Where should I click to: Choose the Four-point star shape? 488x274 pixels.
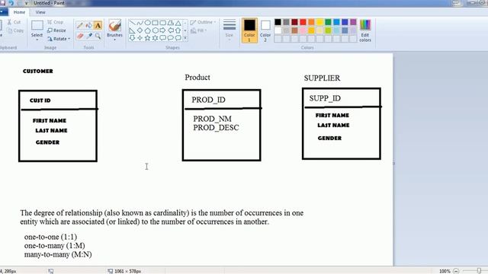coord(140,38)
